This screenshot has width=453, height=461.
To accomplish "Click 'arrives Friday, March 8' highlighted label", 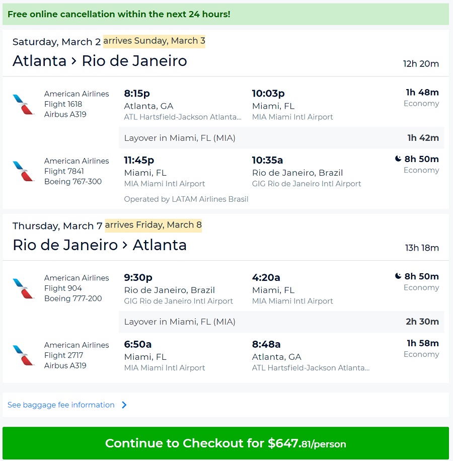I will (x=153, y=225).
